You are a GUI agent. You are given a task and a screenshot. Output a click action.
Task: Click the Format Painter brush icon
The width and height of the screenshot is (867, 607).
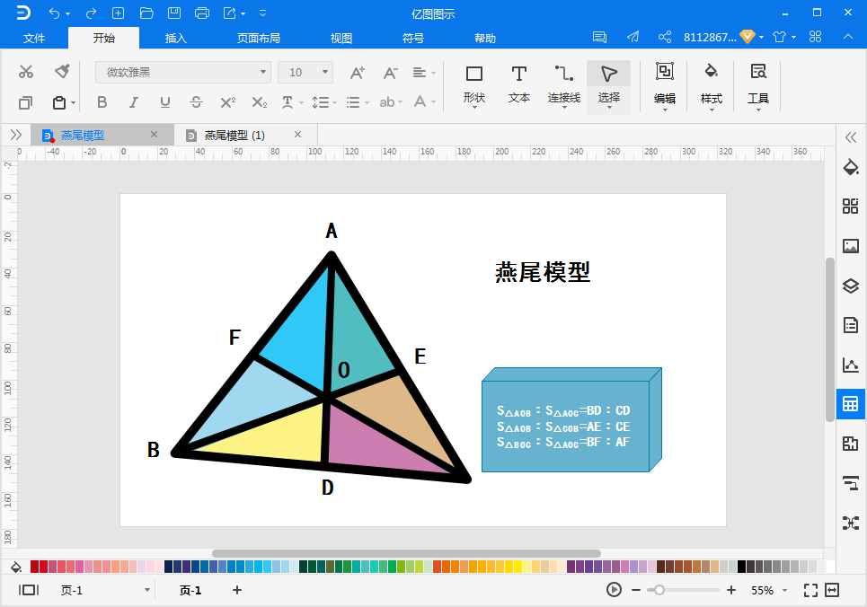coord(62,72)
